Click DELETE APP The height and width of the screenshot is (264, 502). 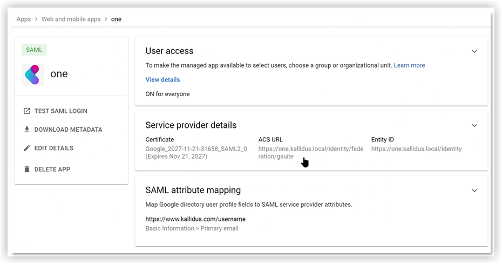tap(52, 169)
